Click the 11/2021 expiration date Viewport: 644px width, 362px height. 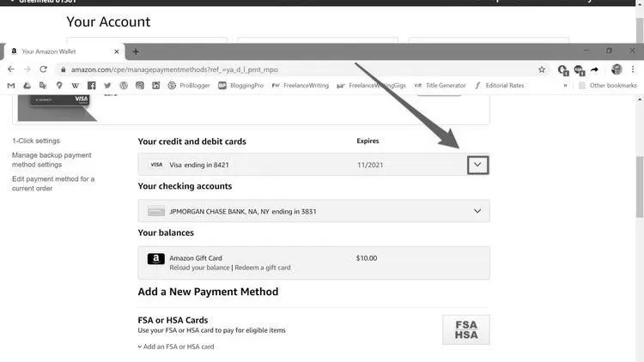[x=370, y=165]
